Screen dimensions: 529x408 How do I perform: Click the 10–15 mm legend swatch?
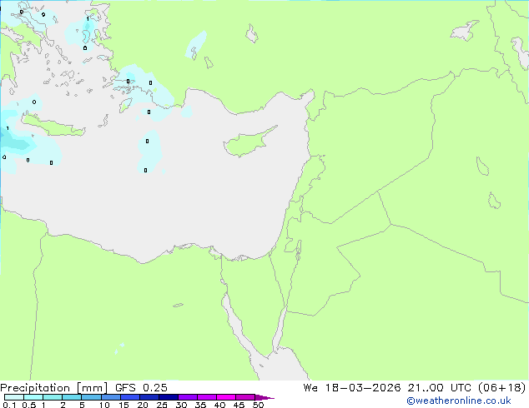coord(111,397)
